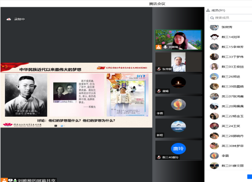Click the recording cloud icon
The height and width of the screenshot is (182, 252).
9,19
